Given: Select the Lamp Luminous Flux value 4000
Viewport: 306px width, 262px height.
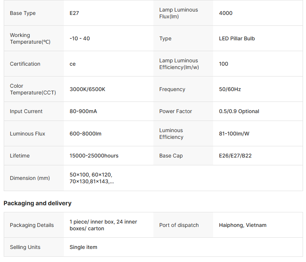Looking at the screenshot, I should (x=226, y=13).
